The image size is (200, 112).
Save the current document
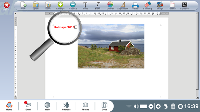click(48, 6)
